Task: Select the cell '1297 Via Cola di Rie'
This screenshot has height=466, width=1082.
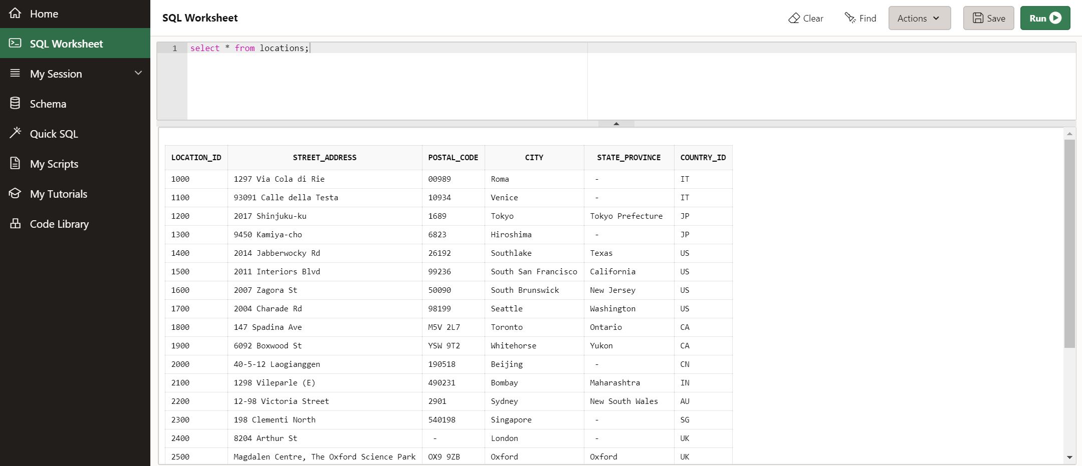Action: (325, 179)
